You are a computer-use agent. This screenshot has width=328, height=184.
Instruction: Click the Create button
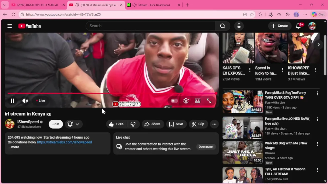280,26
